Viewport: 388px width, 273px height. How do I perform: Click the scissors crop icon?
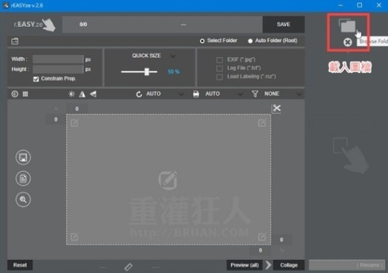click(276, 108)
